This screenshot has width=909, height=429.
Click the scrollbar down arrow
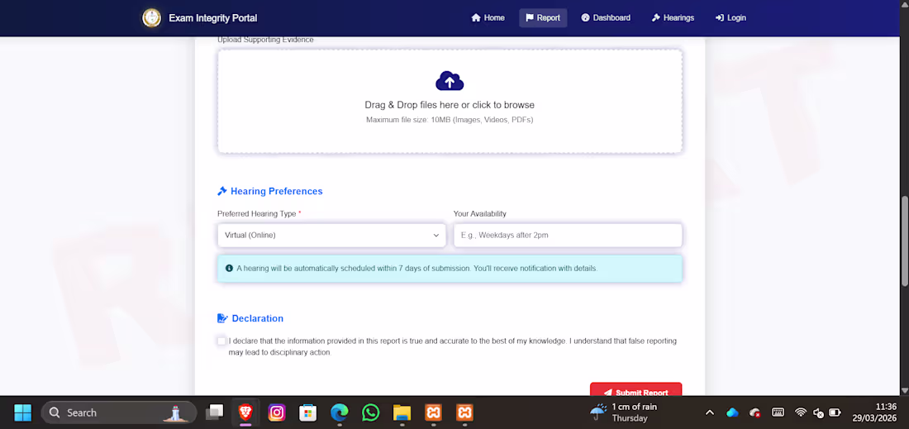[x=904, y=390]
